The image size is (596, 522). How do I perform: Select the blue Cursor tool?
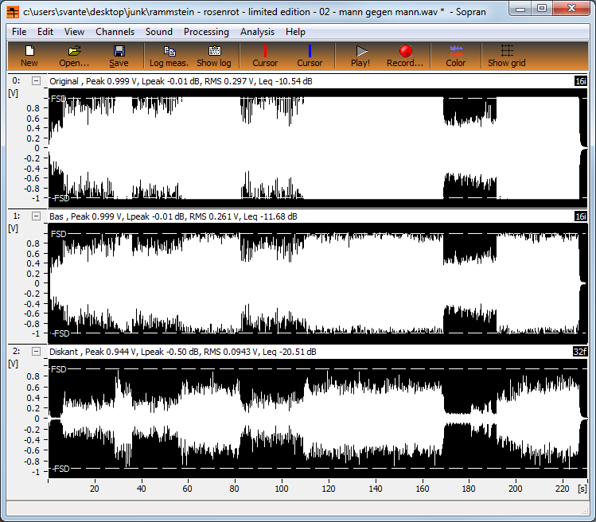click(310, 55)
